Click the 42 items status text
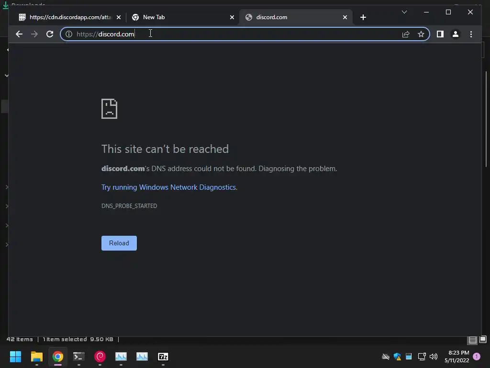This screenshot has width=490, height=368. tap(20, 339)
